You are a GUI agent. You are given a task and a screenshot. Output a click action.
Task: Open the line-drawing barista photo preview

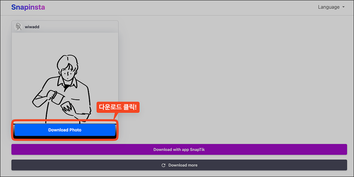[65, 78]
